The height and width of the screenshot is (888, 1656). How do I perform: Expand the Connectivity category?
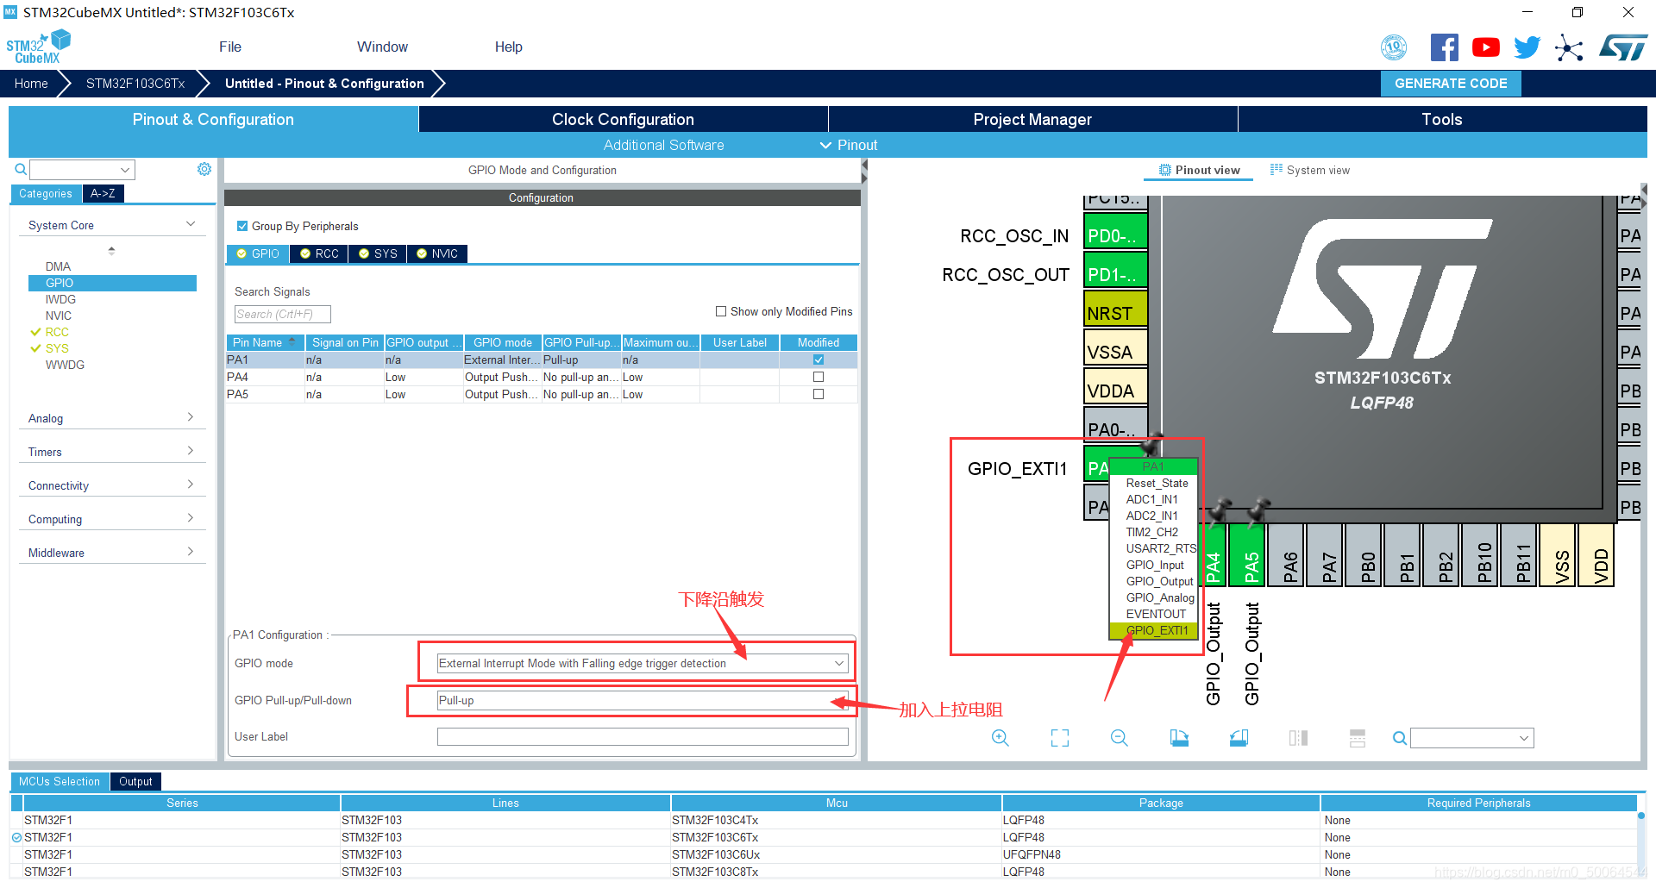pos(112,485)
